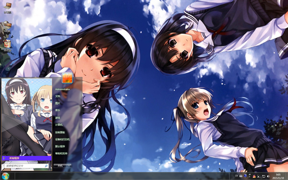Image resolution: width=288 pixels, height=180 pixels.
Task: Open 游戏 from the Start menu
Action: (58, 118)
